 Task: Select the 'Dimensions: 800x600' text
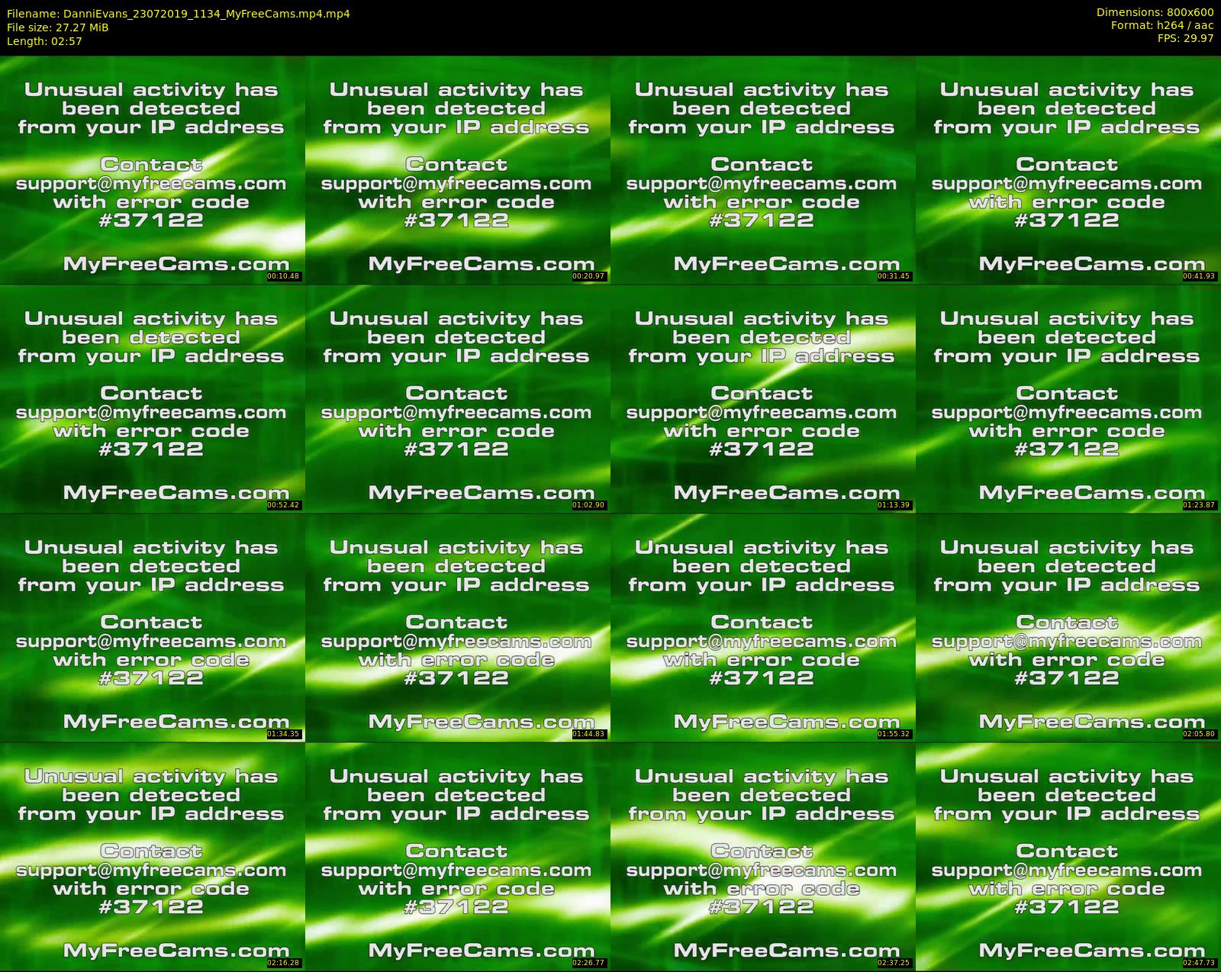coord(1155,12)
